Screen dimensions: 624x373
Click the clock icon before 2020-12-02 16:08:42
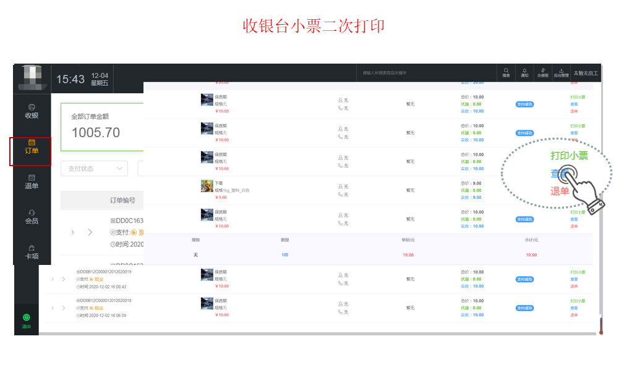coord(78,287)
